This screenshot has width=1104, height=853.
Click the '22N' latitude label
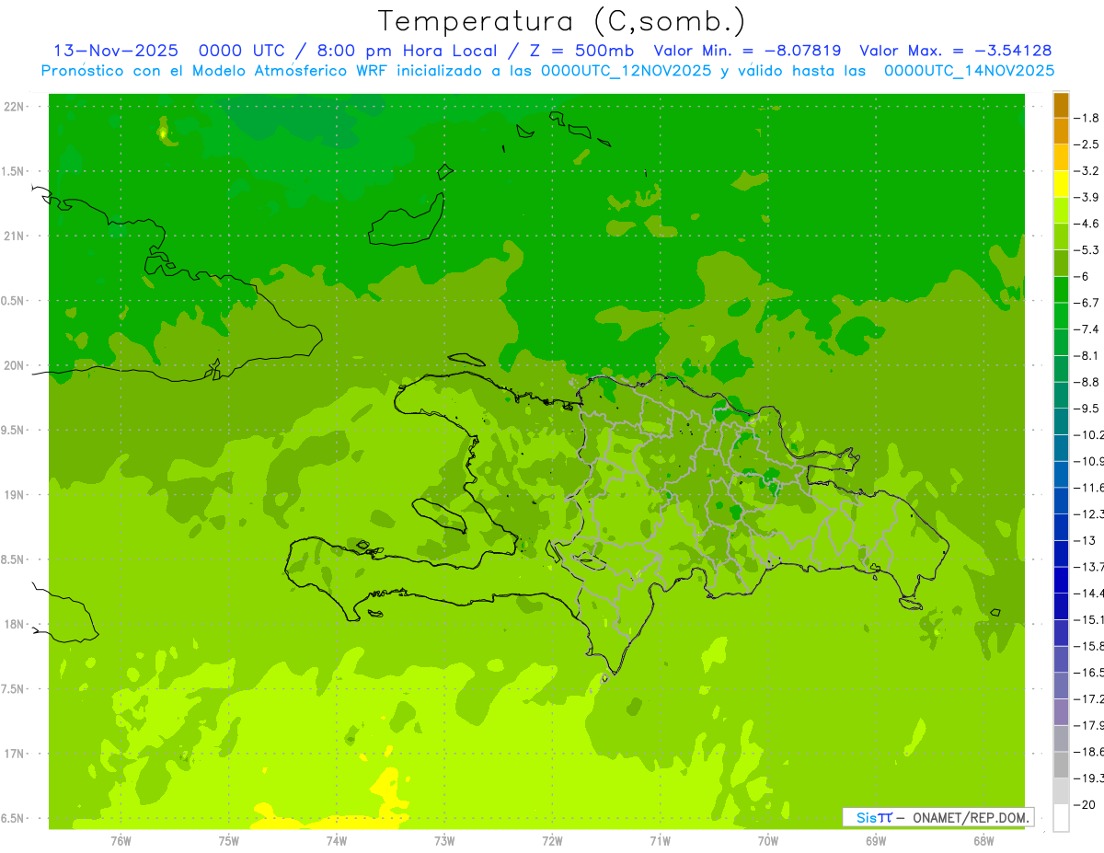coord(15,107)
